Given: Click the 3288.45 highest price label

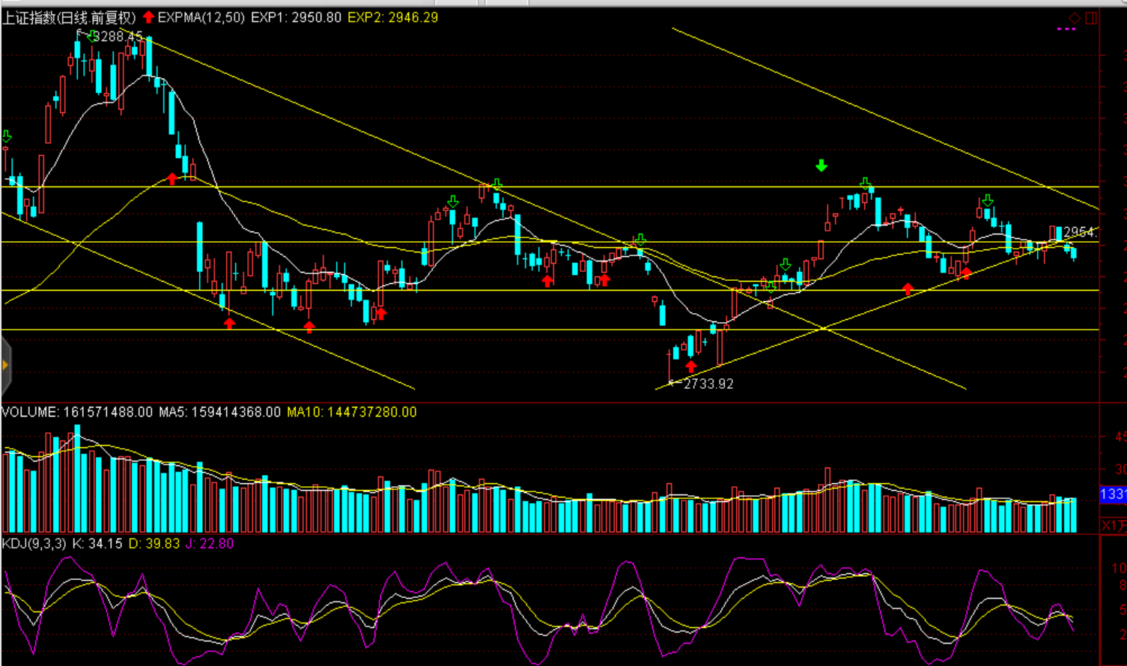Looking at the screenshot, I should coord(118,36).
